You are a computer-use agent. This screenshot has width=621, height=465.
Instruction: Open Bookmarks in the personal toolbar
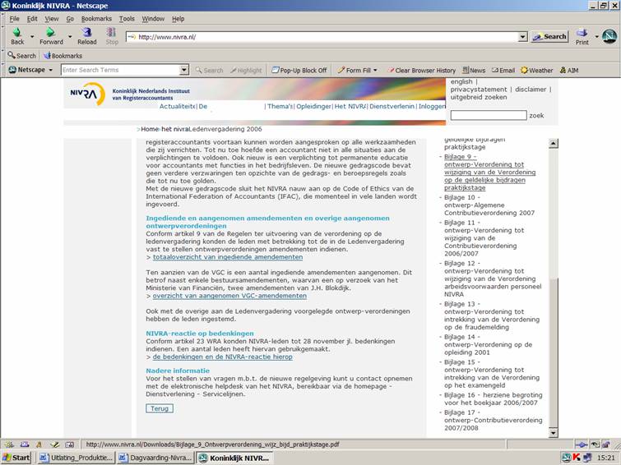coord(63,56)
